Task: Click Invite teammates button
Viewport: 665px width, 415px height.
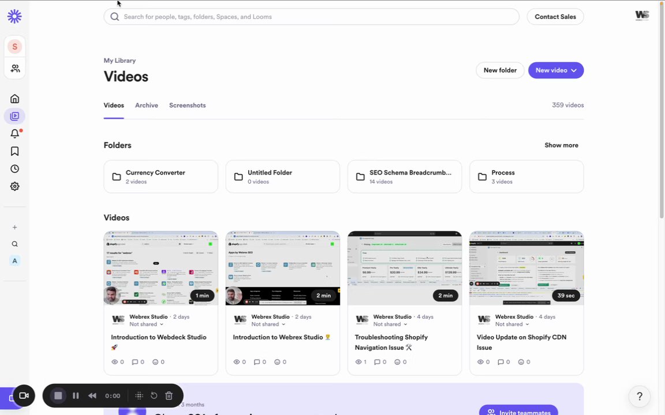Action: click(518, 411)
